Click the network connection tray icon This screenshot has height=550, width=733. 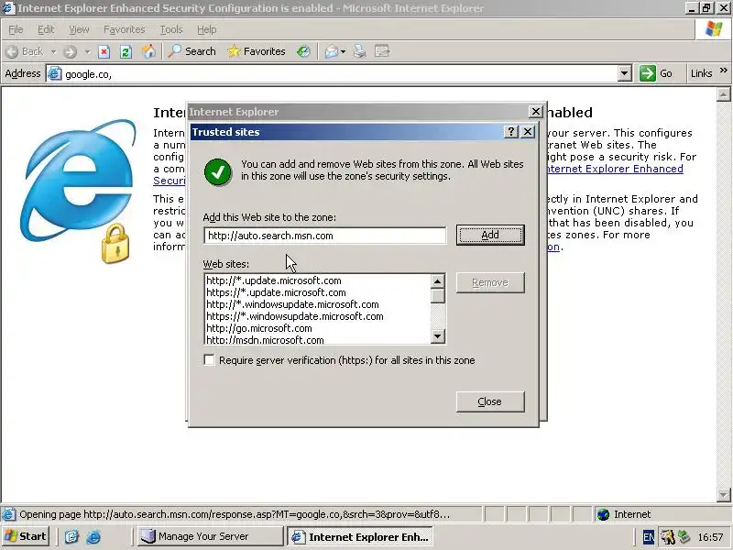pyautogui.click(x=684, y=536)
